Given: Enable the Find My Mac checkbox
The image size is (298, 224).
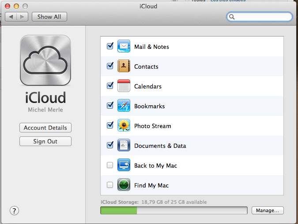Looking at the screenshot, I should [110, 185].
